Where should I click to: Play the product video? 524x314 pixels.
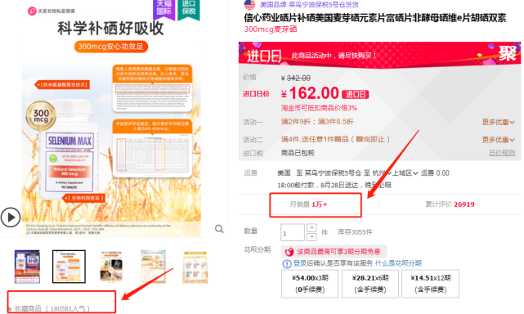(x=11, y=218)
